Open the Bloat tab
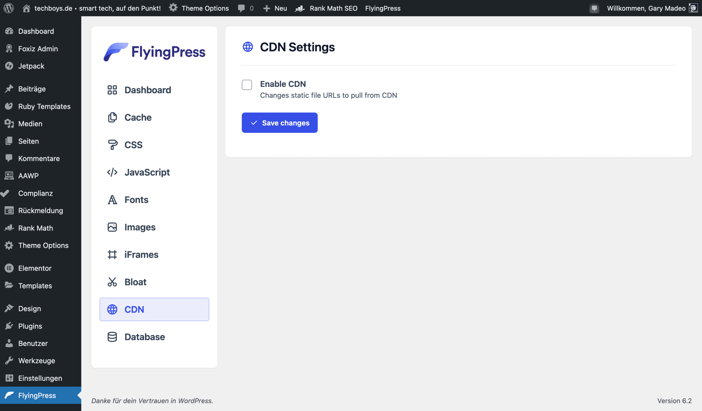 [x=154, y=282]
